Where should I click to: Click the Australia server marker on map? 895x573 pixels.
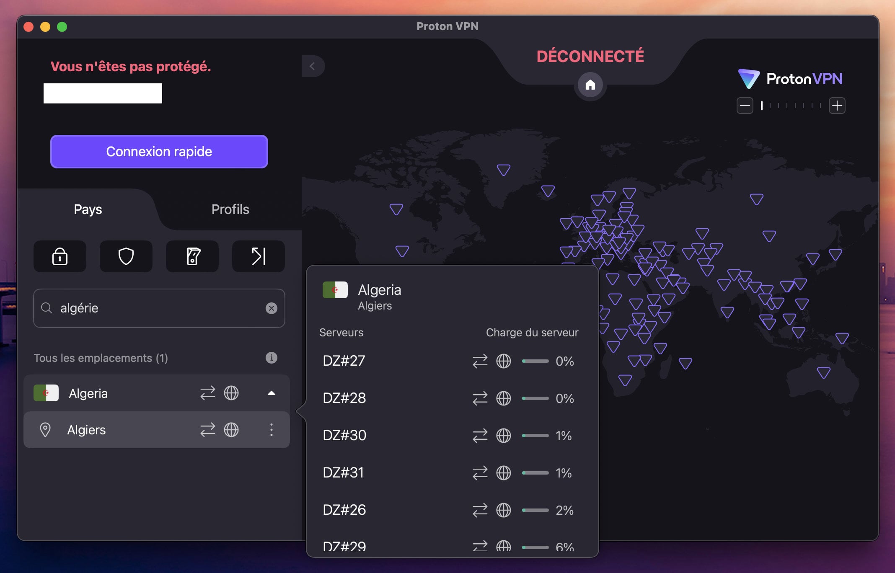(x=823, y=372)
